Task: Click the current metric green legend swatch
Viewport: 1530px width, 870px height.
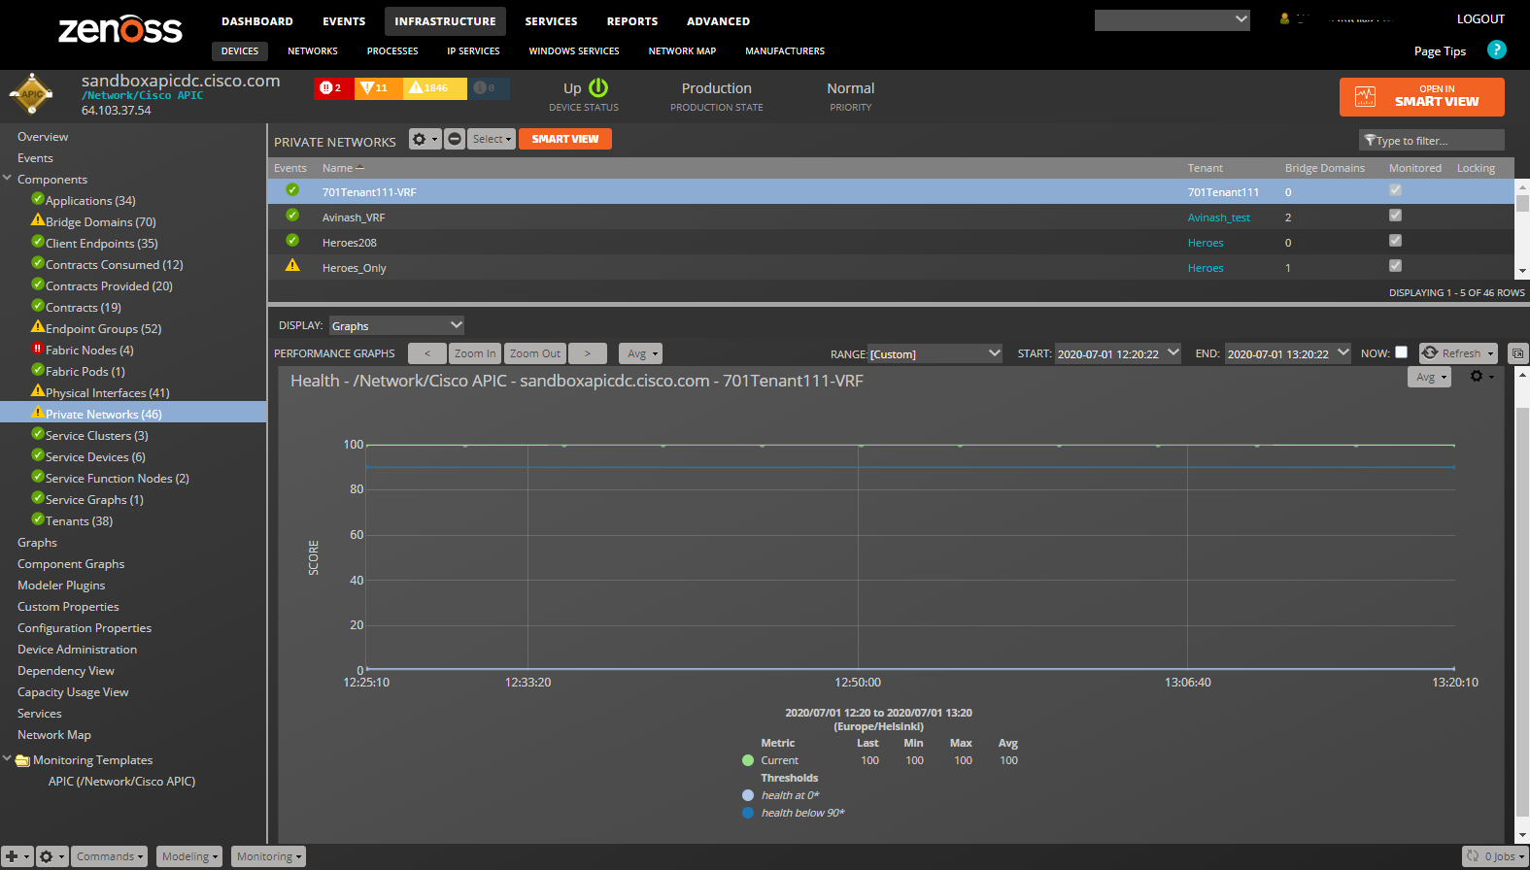Action: coord(748,760)
